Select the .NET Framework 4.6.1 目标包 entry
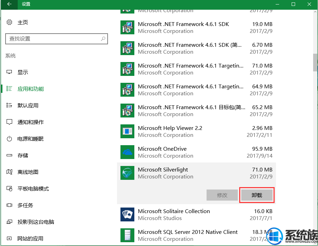The image size is (318, 246). 196,111
